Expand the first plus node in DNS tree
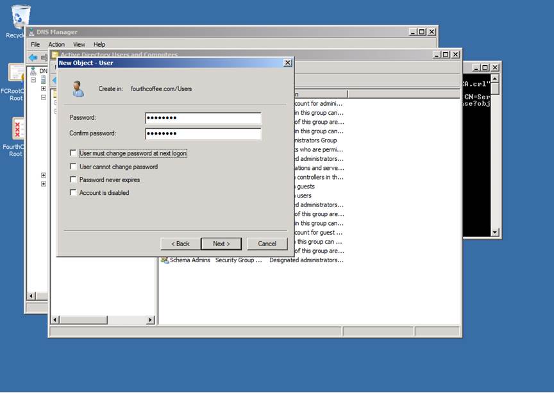The width and height of the screenshot is (554, 393). tap(44, 88)
